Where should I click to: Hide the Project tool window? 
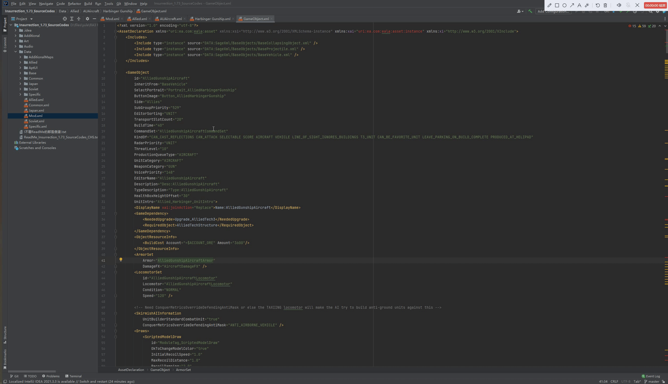pos(94,19)
